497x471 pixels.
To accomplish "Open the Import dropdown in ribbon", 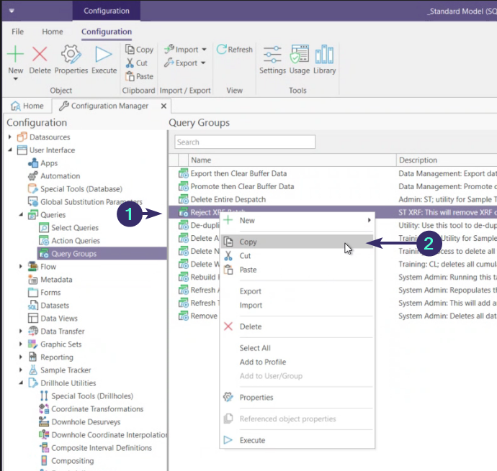I will click(x=185, y=50).
